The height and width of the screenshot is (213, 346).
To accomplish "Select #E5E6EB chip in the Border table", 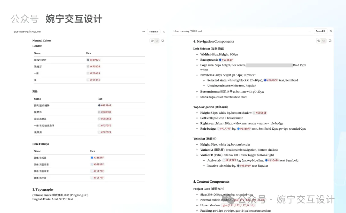I will (x=94, y=73).
